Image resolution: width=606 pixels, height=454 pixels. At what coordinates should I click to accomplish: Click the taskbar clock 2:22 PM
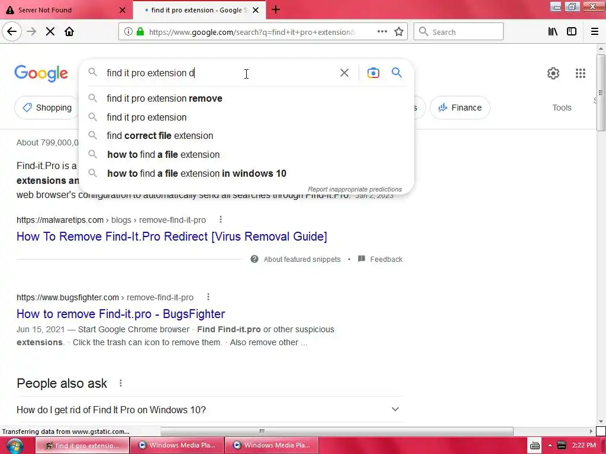[x=584, y=445]
